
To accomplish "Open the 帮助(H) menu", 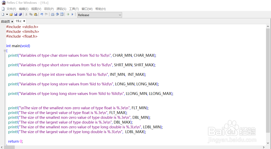I will click(101, 9).
